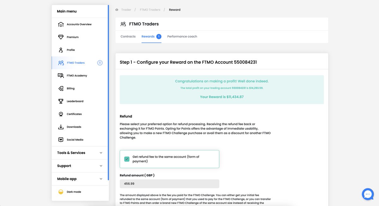Click the 'Your Reward is $11,434.87' text

(222, 97)
